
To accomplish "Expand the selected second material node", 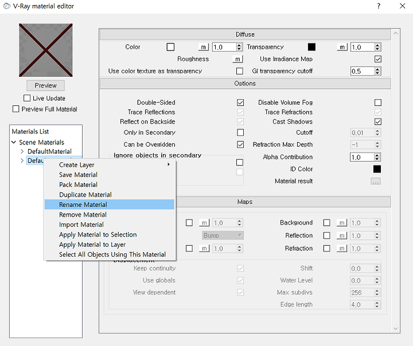I will (x=22, y=160).
